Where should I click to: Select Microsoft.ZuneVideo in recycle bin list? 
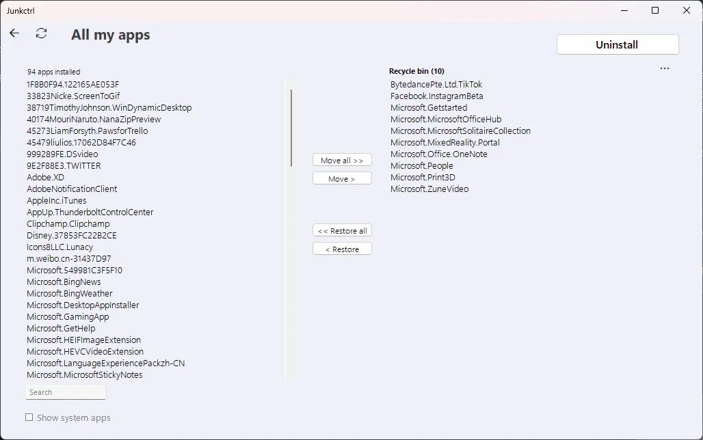[429, 189]
